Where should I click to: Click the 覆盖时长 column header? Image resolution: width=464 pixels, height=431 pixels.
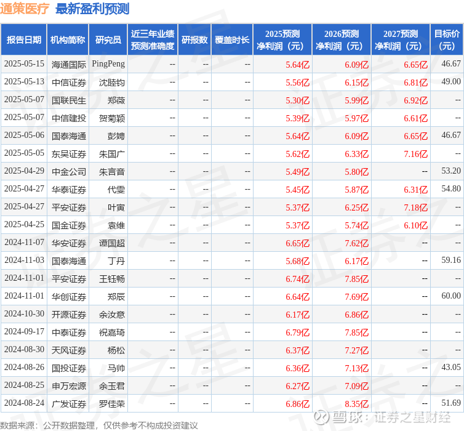232,39
